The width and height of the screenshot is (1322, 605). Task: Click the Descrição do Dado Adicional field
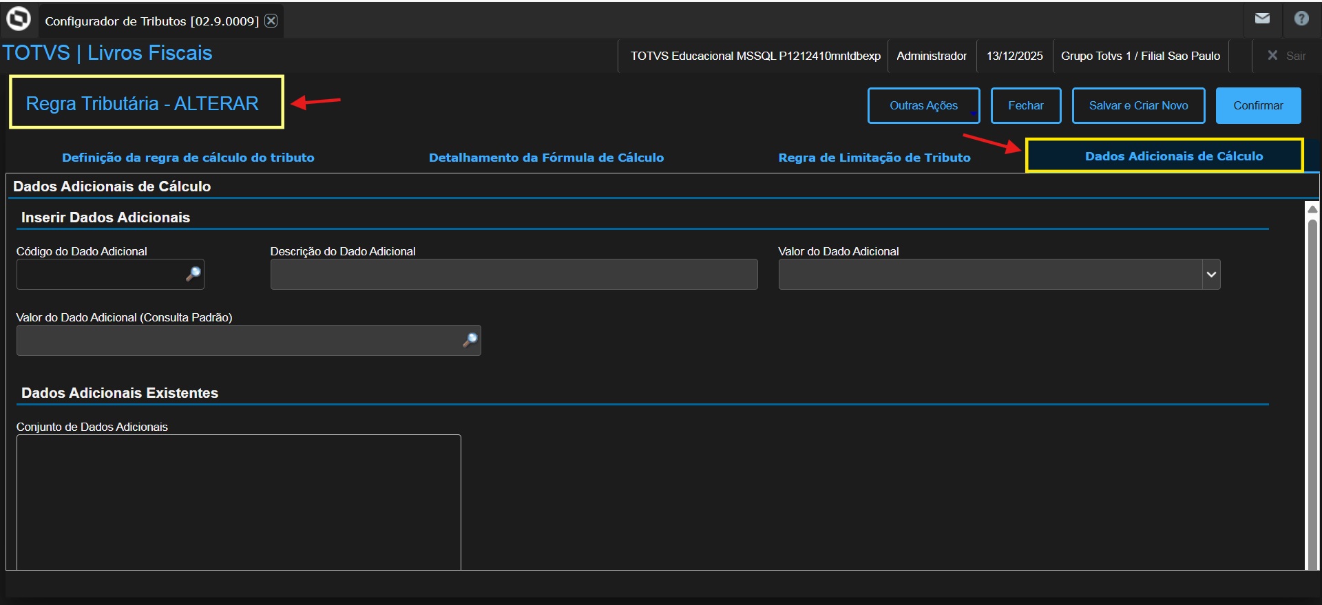tap(514, 275)
